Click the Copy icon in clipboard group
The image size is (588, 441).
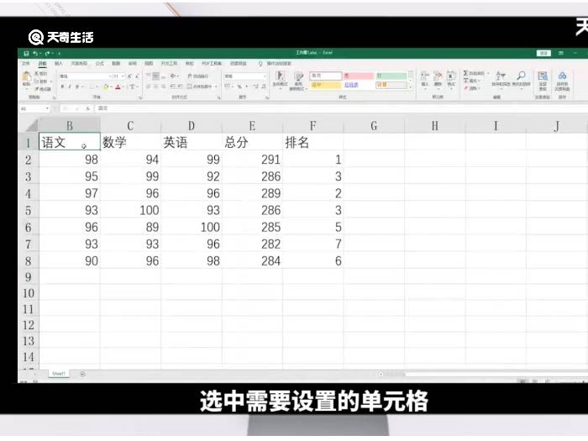(x=37, y=81)
